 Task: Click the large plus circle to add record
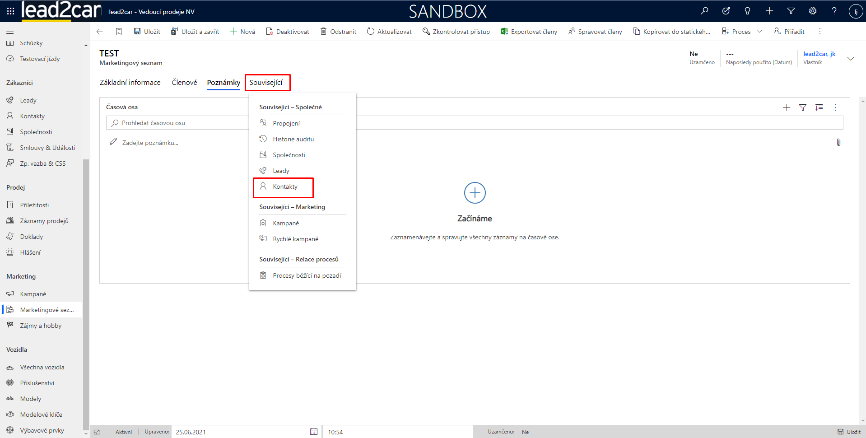coord(475,193)
